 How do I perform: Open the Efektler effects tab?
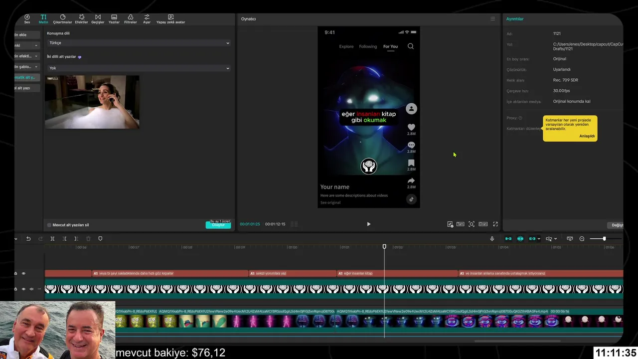[x=81, y=19]
